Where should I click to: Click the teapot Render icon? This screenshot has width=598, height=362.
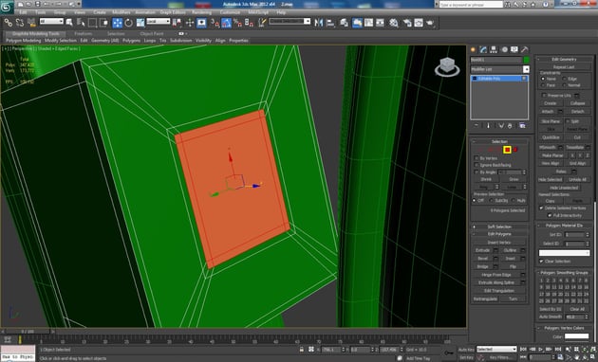(430, 23)
